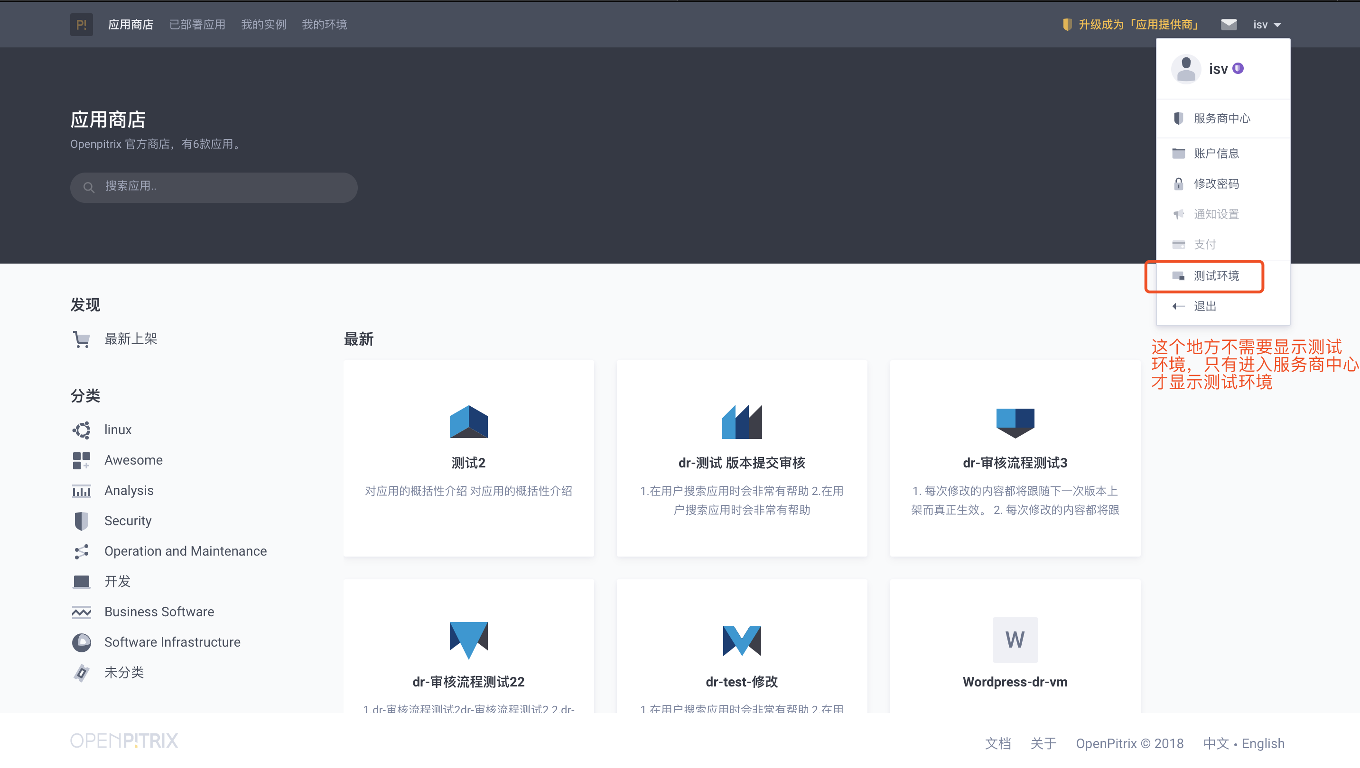
Task: Click the 升级成为「应用提供商」link
Action: [1138, 24]
